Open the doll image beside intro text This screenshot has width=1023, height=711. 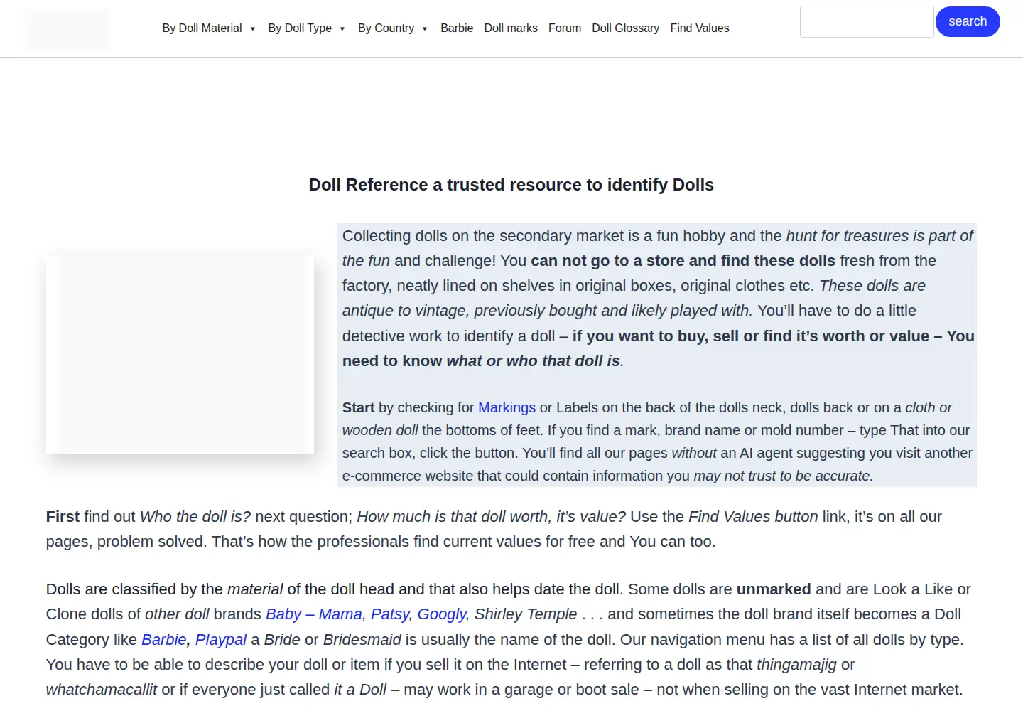pos(180,355)
